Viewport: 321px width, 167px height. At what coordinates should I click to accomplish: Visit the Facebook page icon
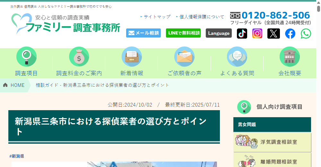[290, 34]
